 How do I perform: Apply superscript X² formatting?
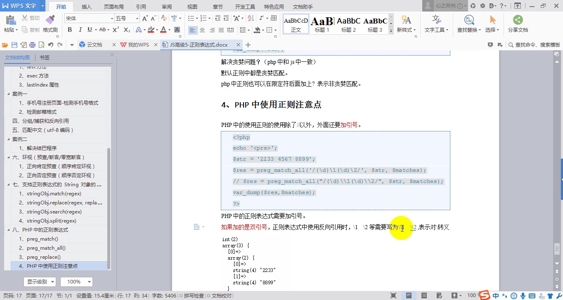tap(116, 30)
